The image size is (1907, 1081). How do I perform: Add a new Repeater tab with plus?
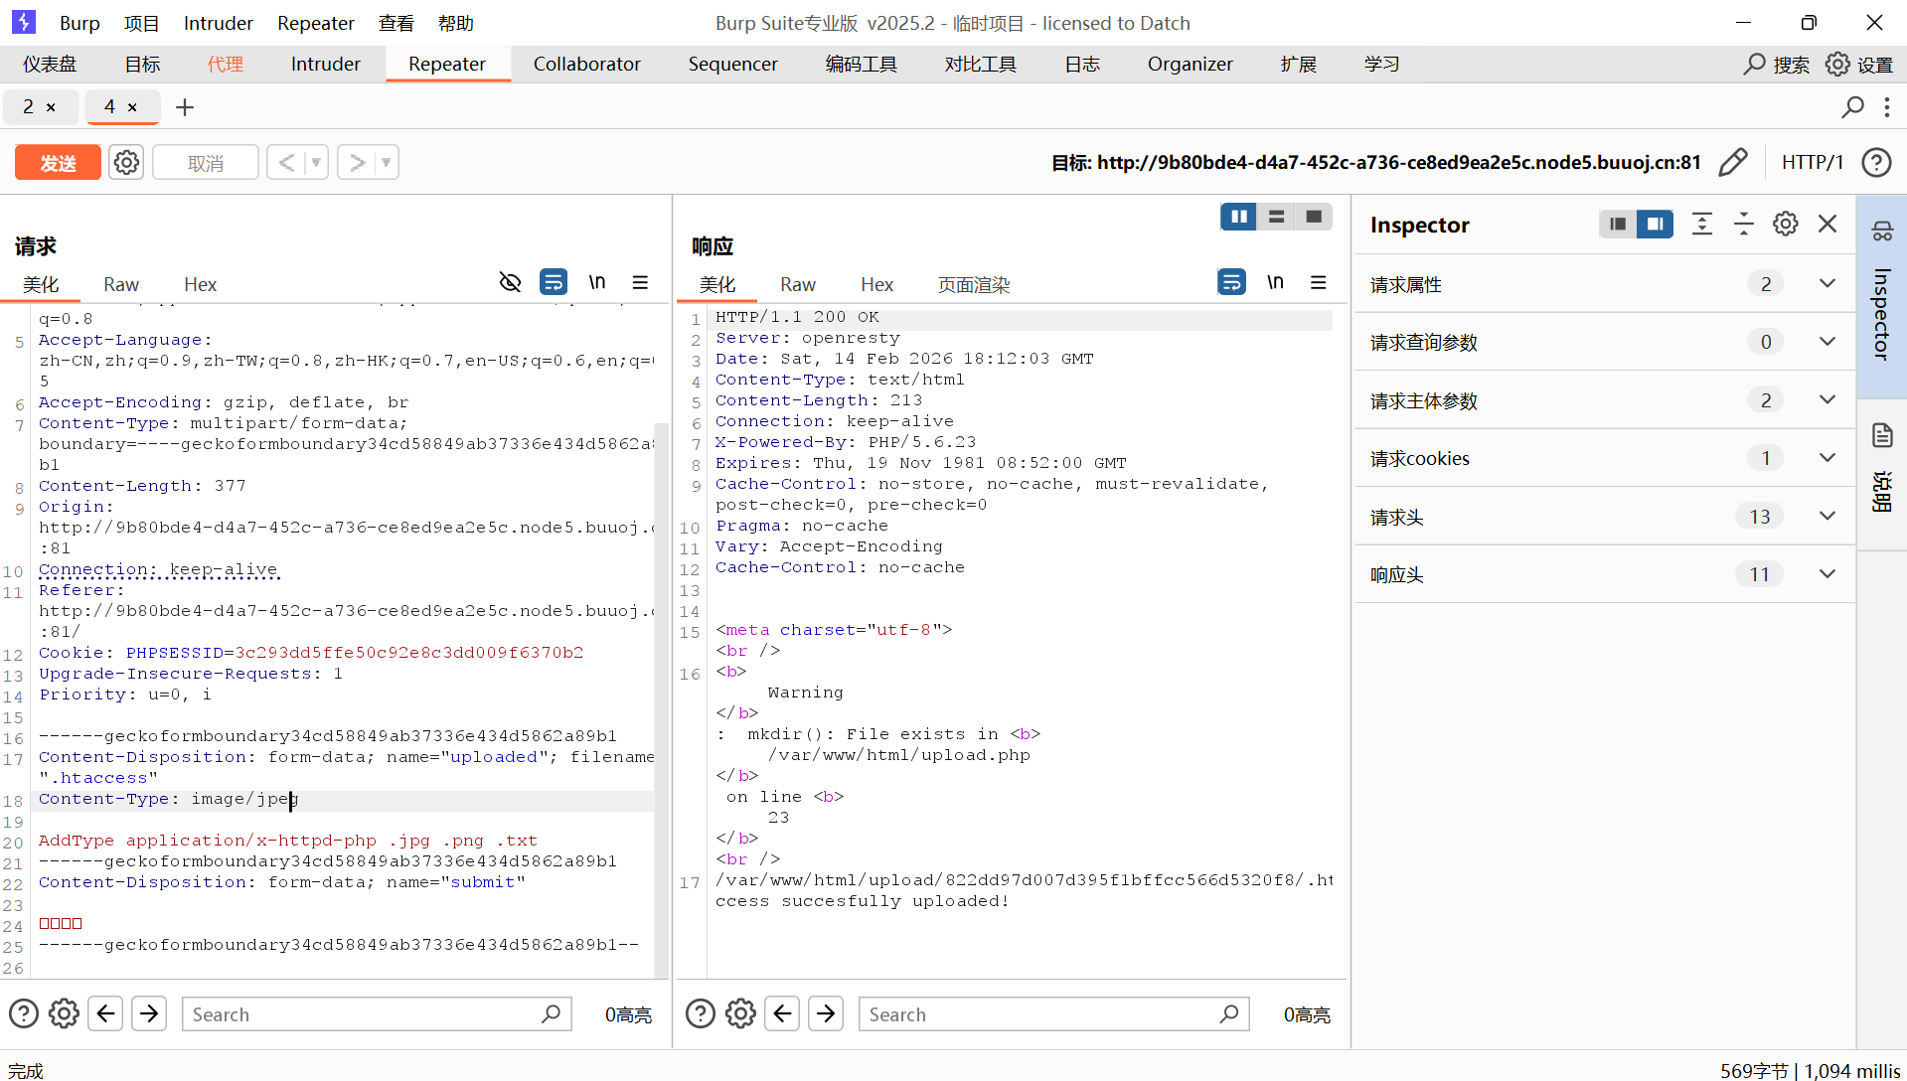point(185,106)
